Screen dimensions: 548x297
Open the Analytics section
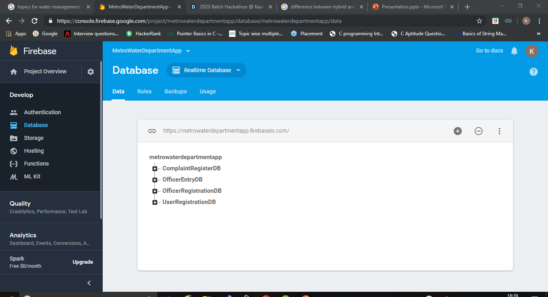[x=50, y=239]
